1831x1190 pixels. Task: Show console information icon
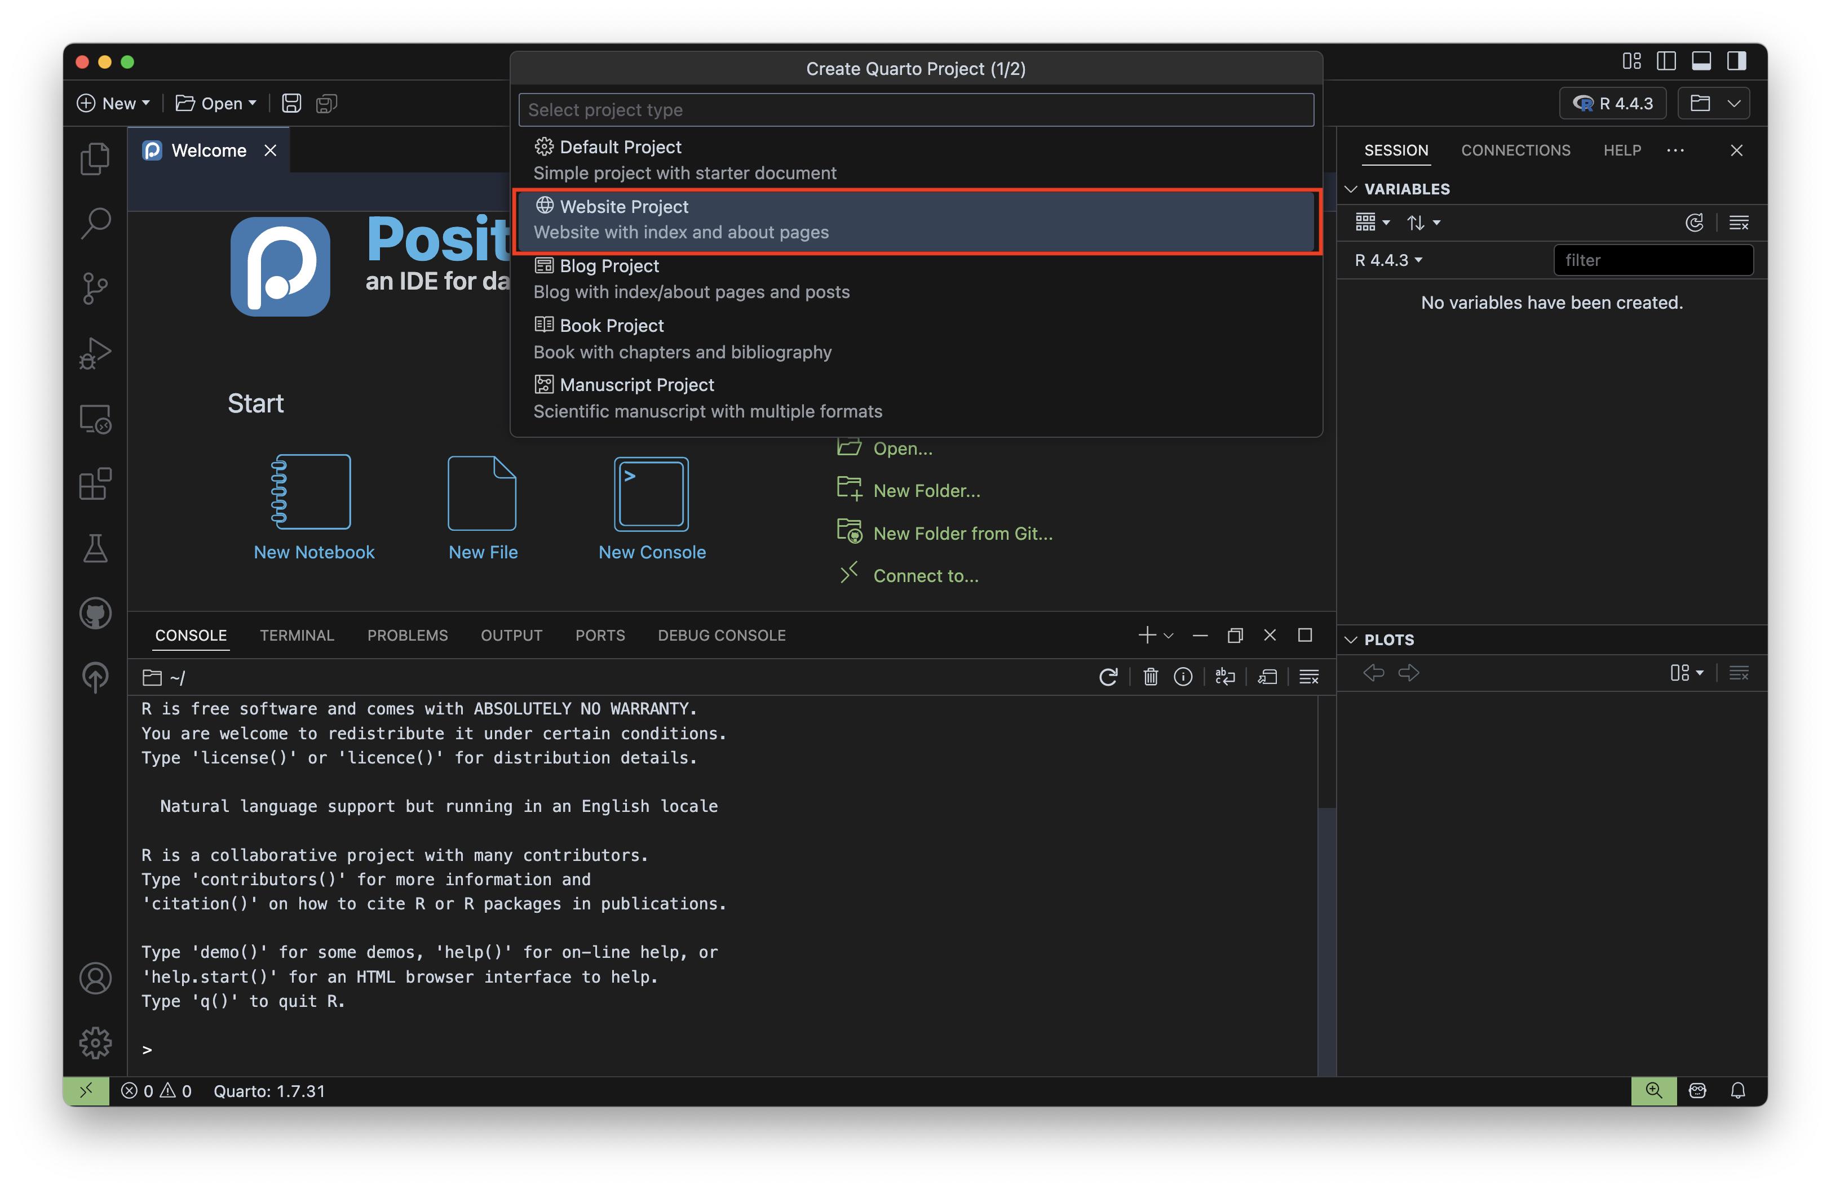1183,677
